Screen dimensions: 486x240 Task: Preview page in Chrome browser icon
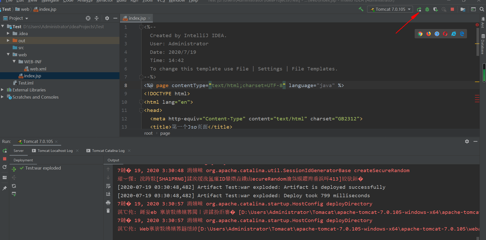click(420, 34)
